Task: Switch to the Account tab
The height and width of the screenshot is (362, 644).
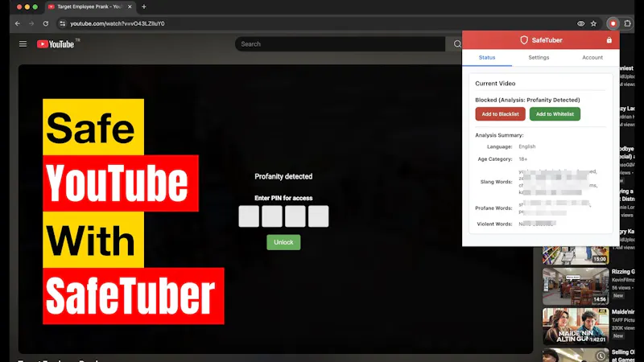Action: [592, 57]
